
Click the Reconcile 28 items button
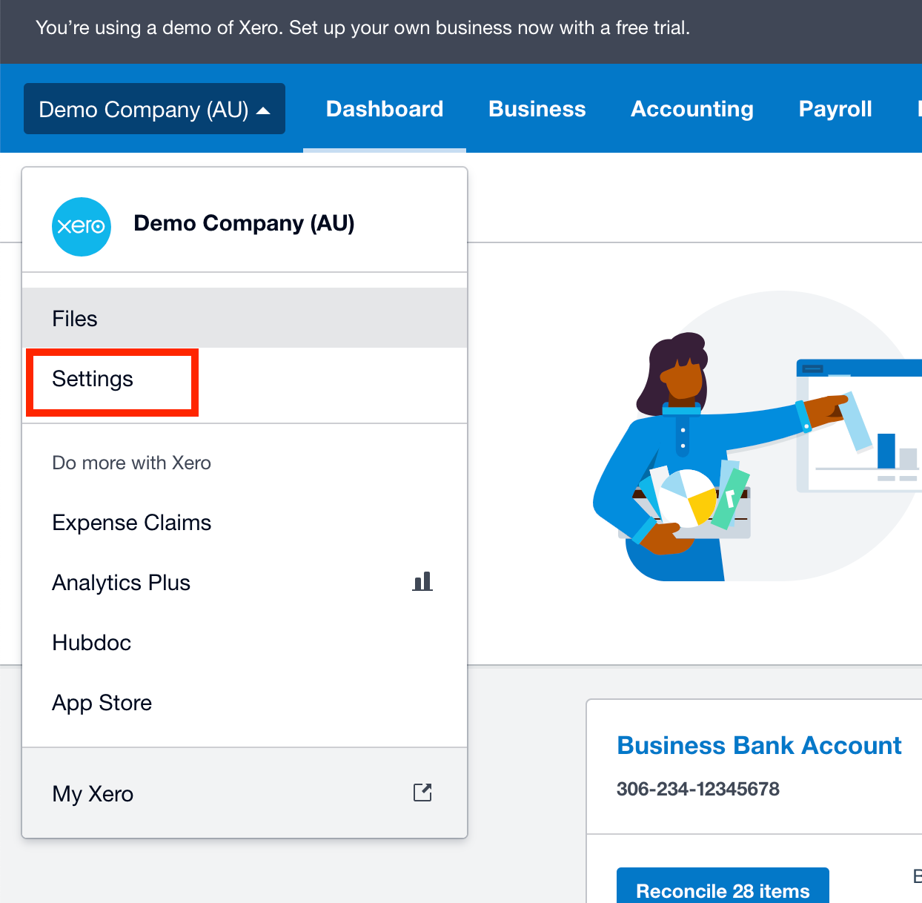coord(723,887)
